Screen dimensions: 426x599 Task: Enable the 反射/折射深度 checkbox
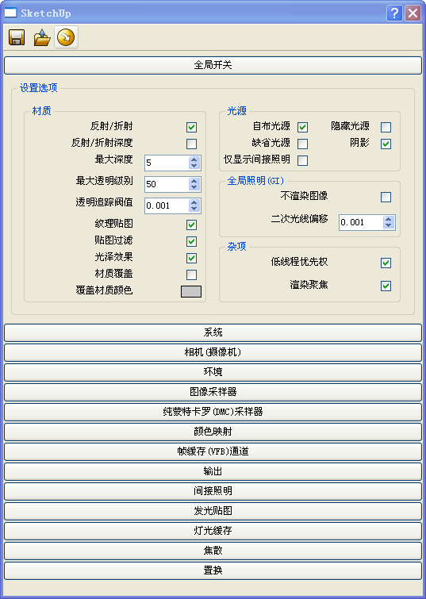tap(191, 144)
